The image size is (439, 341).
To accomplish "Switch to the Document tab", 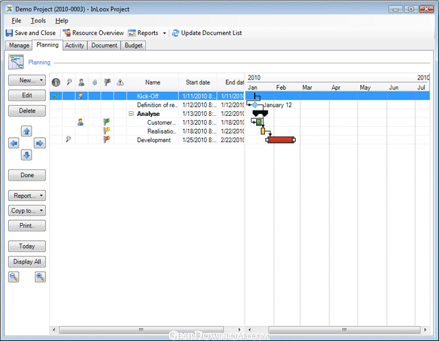I will coord(104,45).
